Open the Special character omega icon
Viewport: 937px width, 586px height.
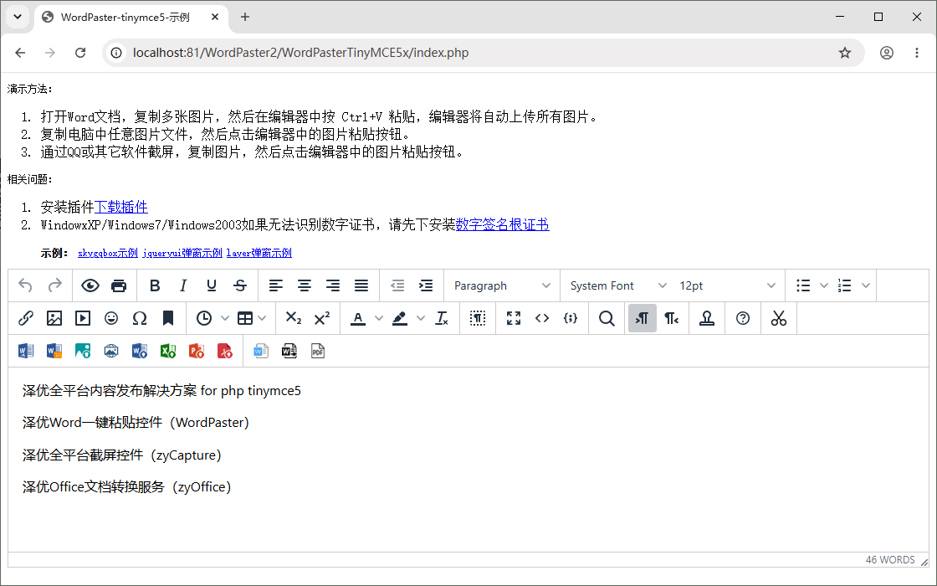[x=139, y=318]
